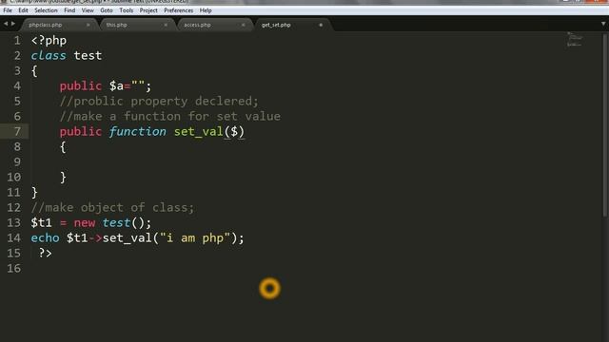Open the Edit menu
Viewport: 609px width, 342px height.
pyautogui.click(x=23, y=10)
